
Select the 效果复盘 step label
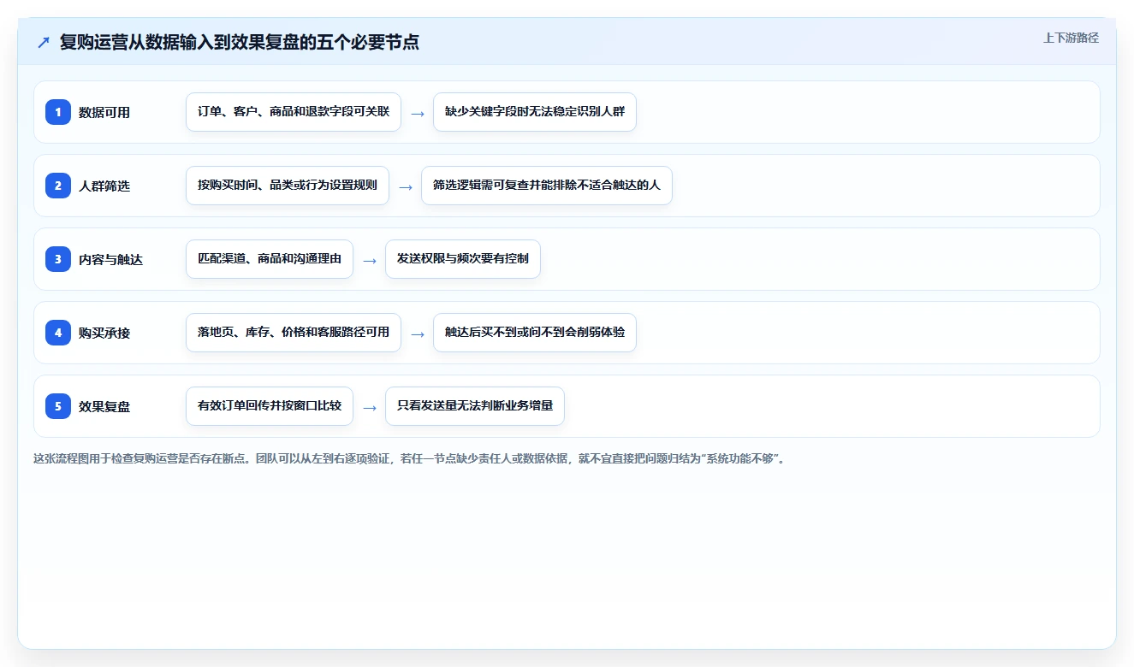click(104, 406)
